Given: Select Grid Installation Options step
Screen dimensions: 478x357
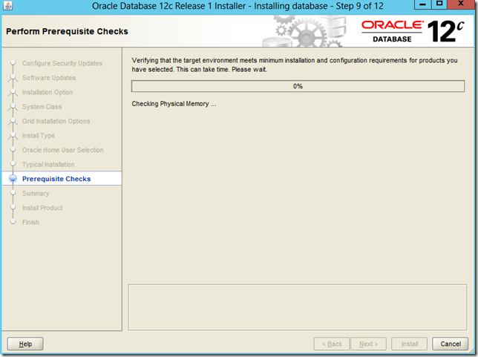Looking at the screenshot, I should (56, 121).
